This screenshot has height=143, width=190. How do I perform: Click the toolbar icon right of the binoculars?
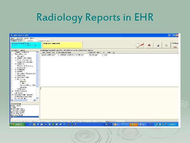(158, 45)
